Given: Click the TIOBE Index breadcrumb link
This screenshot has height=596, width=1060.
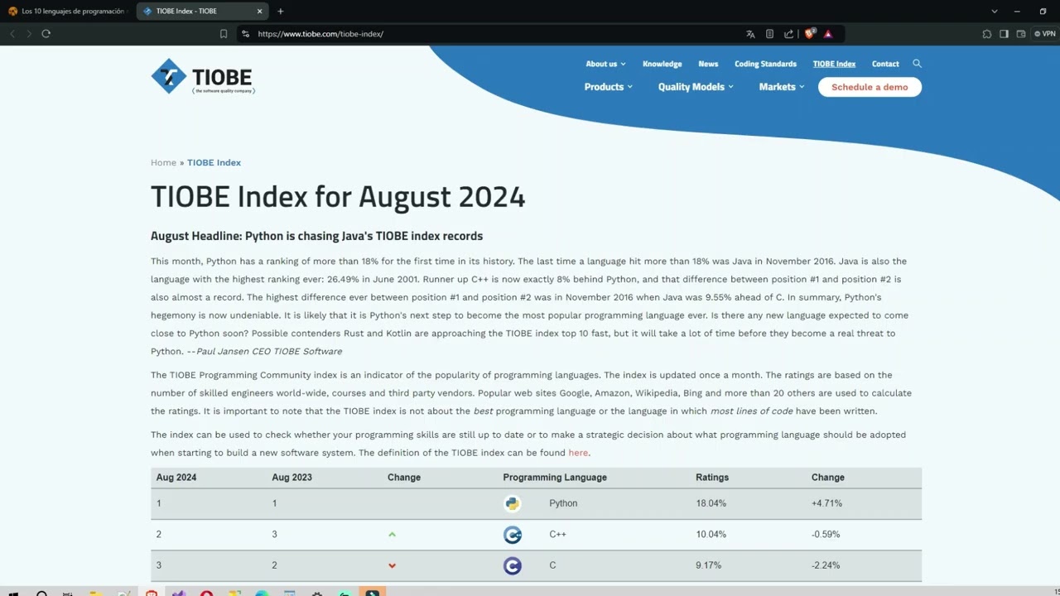Looking at the screenshot, I should 214,162.
